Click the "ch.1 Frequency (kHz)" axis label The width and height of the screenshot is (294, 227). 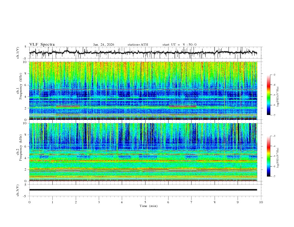(x=19, y=91)
